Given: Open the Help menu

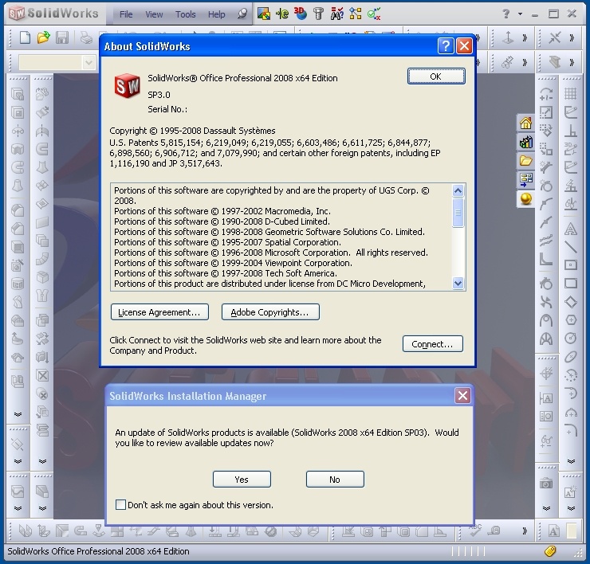Looking at the screenshot, I should click(x=216, y=14).
